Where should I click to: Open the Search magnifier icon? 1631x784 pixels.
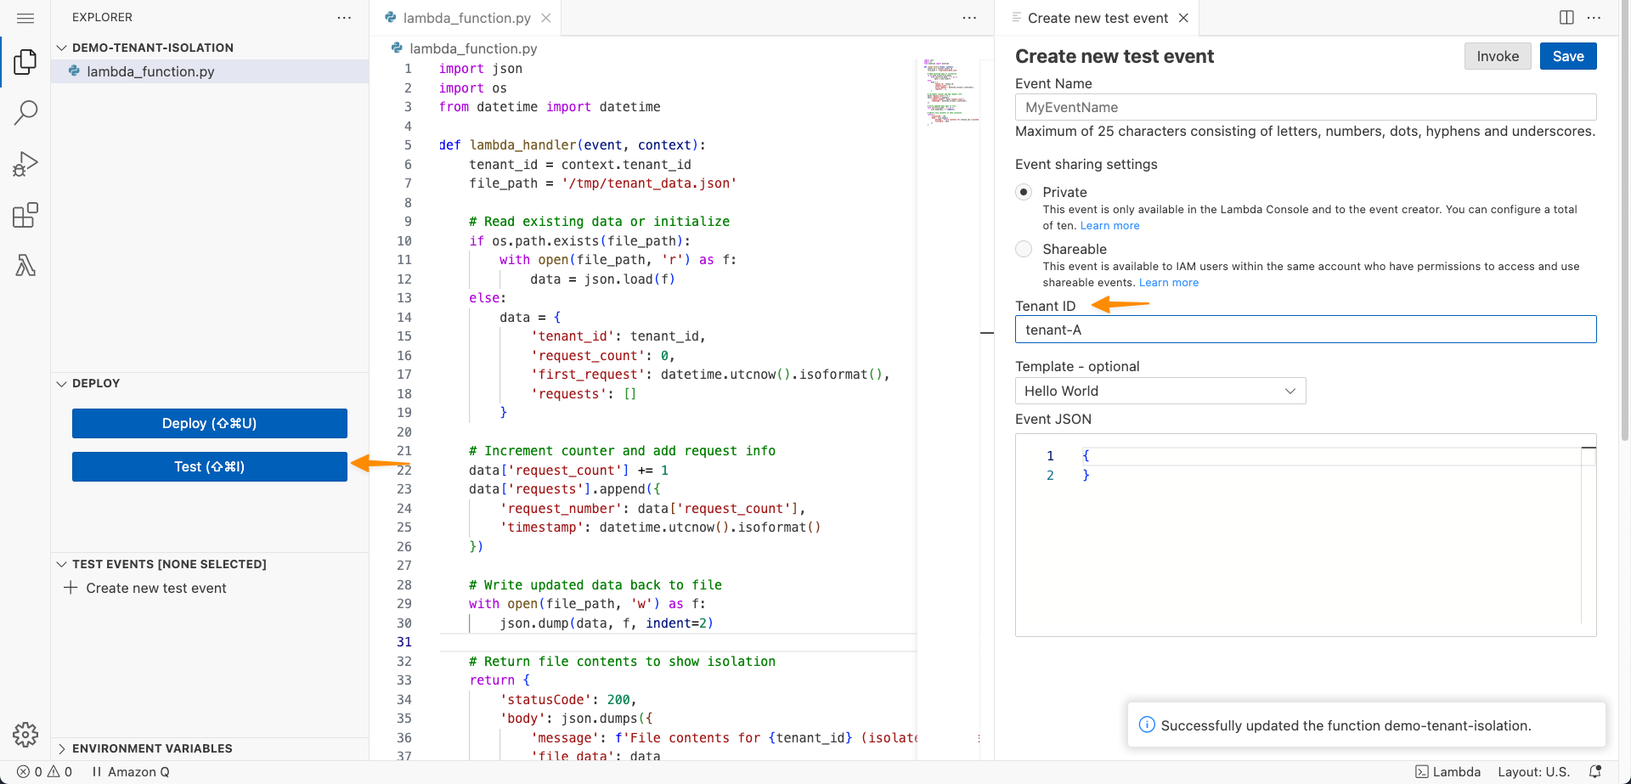25,112
